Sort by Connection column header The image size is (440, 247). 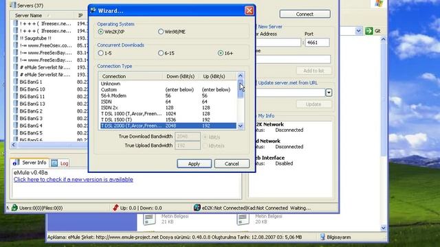click(x=131, y=76)
